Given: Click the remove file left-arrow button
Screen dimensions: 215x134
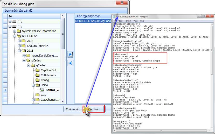Looking at the screenshot, I should coord(70,63).
